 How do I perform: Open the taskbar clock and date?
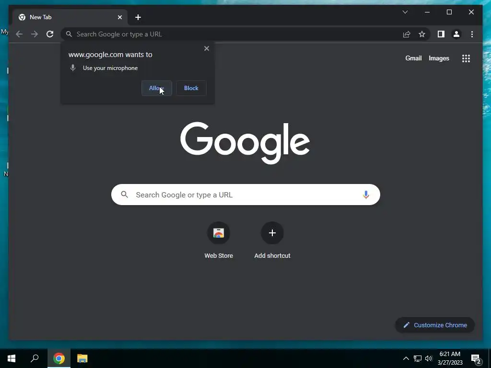pos(450,358)
